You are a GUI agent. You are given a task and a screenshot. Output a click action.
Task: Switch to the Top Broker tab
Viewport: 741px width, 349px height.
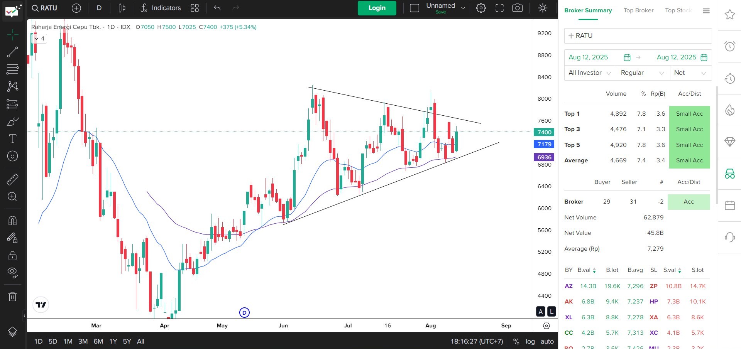pyautogui.click(x=638, y=10)
